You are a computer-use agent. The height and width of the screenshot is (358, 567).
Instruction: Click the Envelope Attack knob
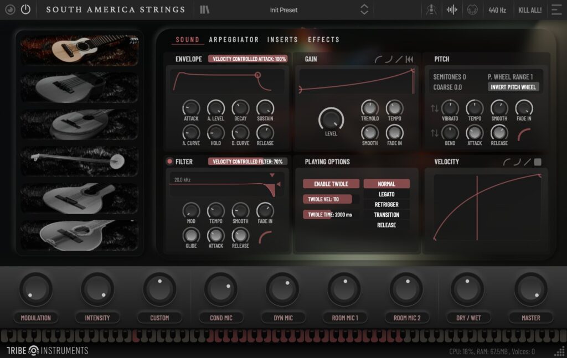[191, 108]
